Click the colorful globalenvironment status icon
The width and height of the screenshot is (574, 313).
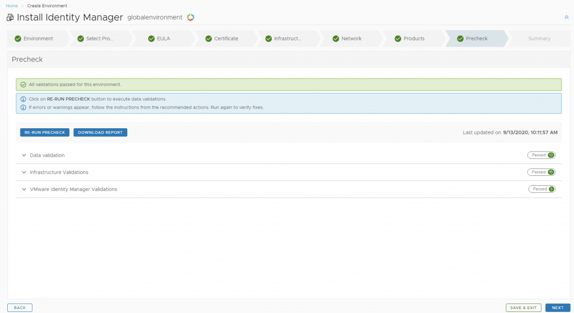(x=191, y=17)
